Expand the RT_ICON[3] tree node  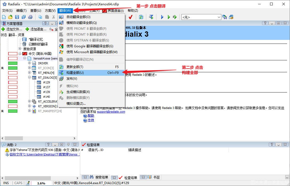[30, 68]
